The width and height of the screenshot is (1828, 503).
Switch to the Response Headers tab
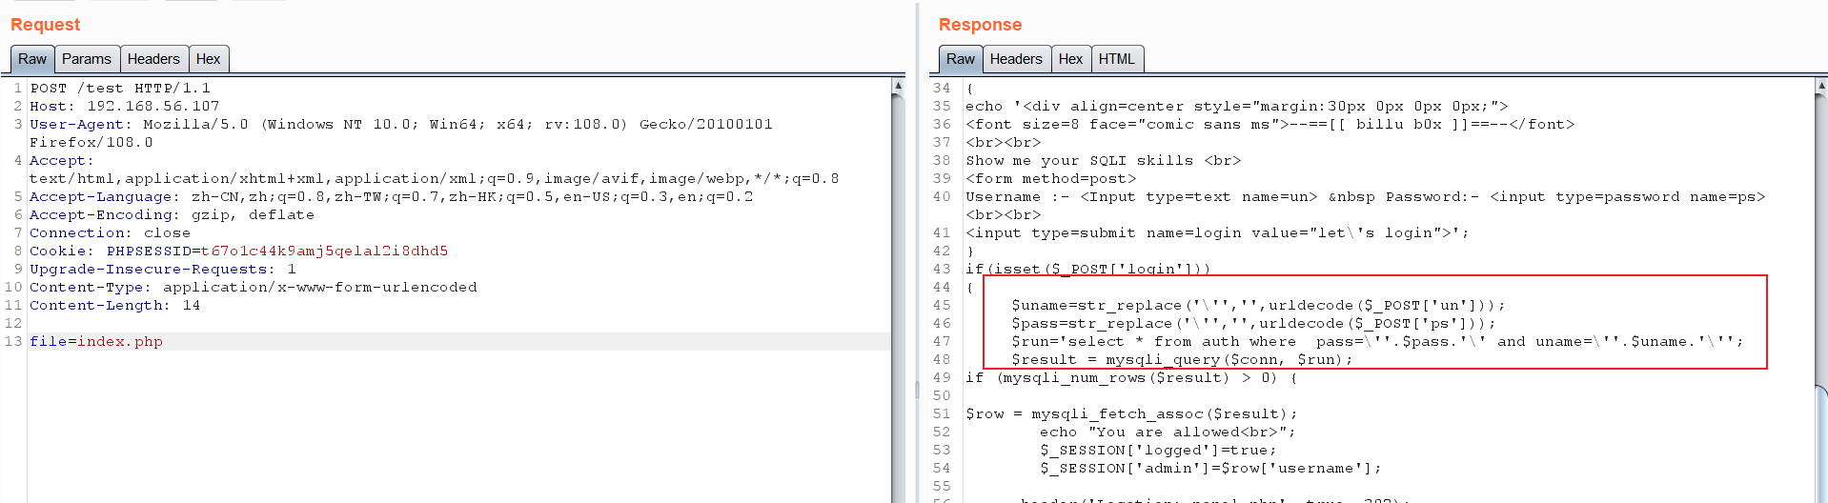1016,59
